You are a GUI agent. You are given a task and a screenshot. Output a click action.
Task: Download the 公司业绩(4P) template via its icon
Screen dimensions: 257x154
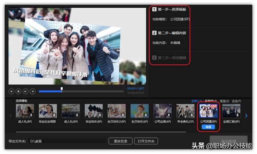tap(169, 115)
